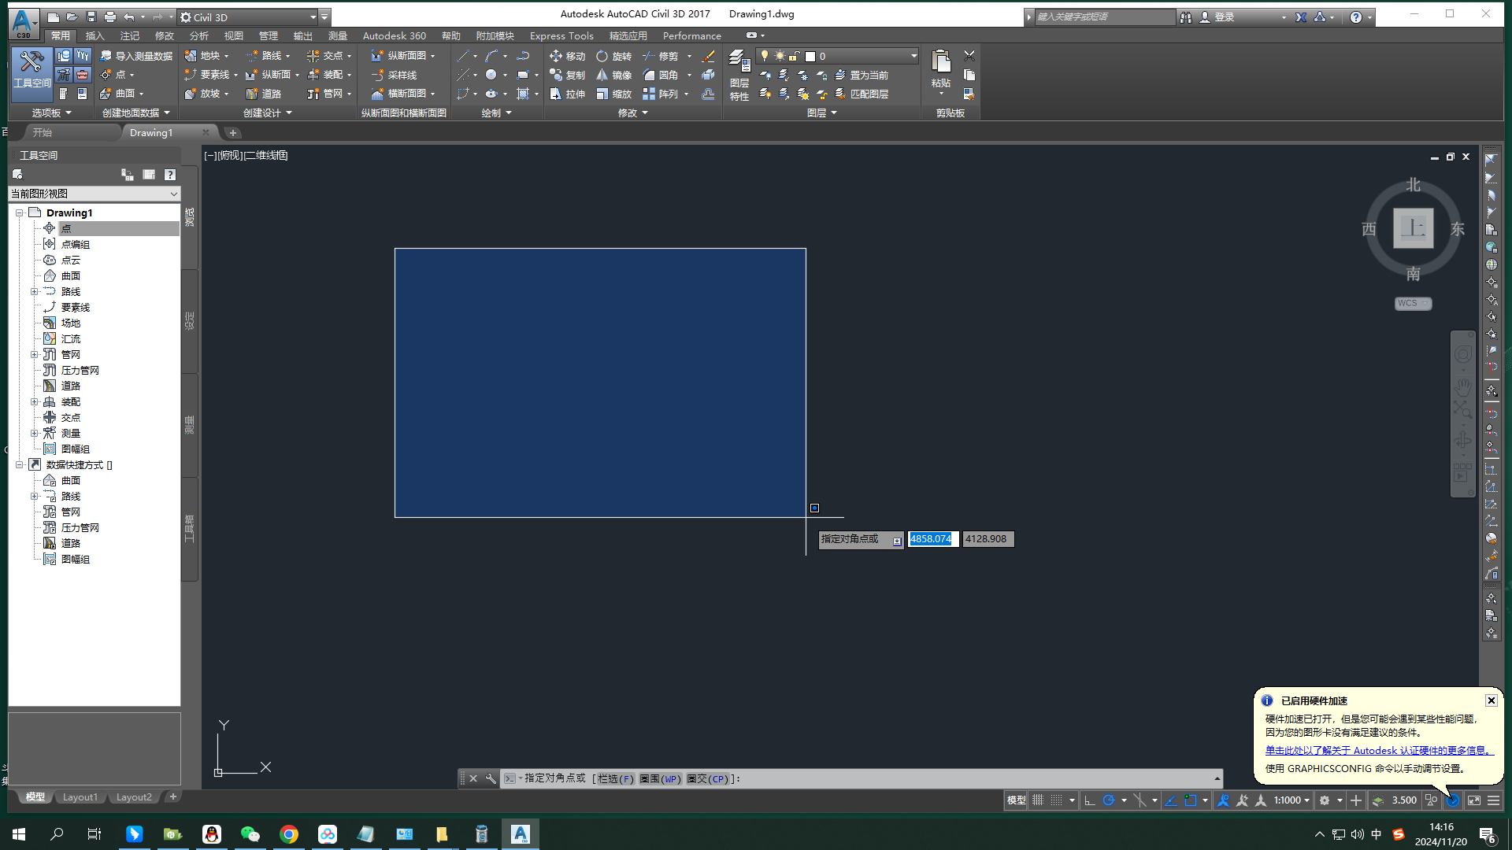
Task: Click the Paste (粘贴) icon
Action: (x=940, y=61)
